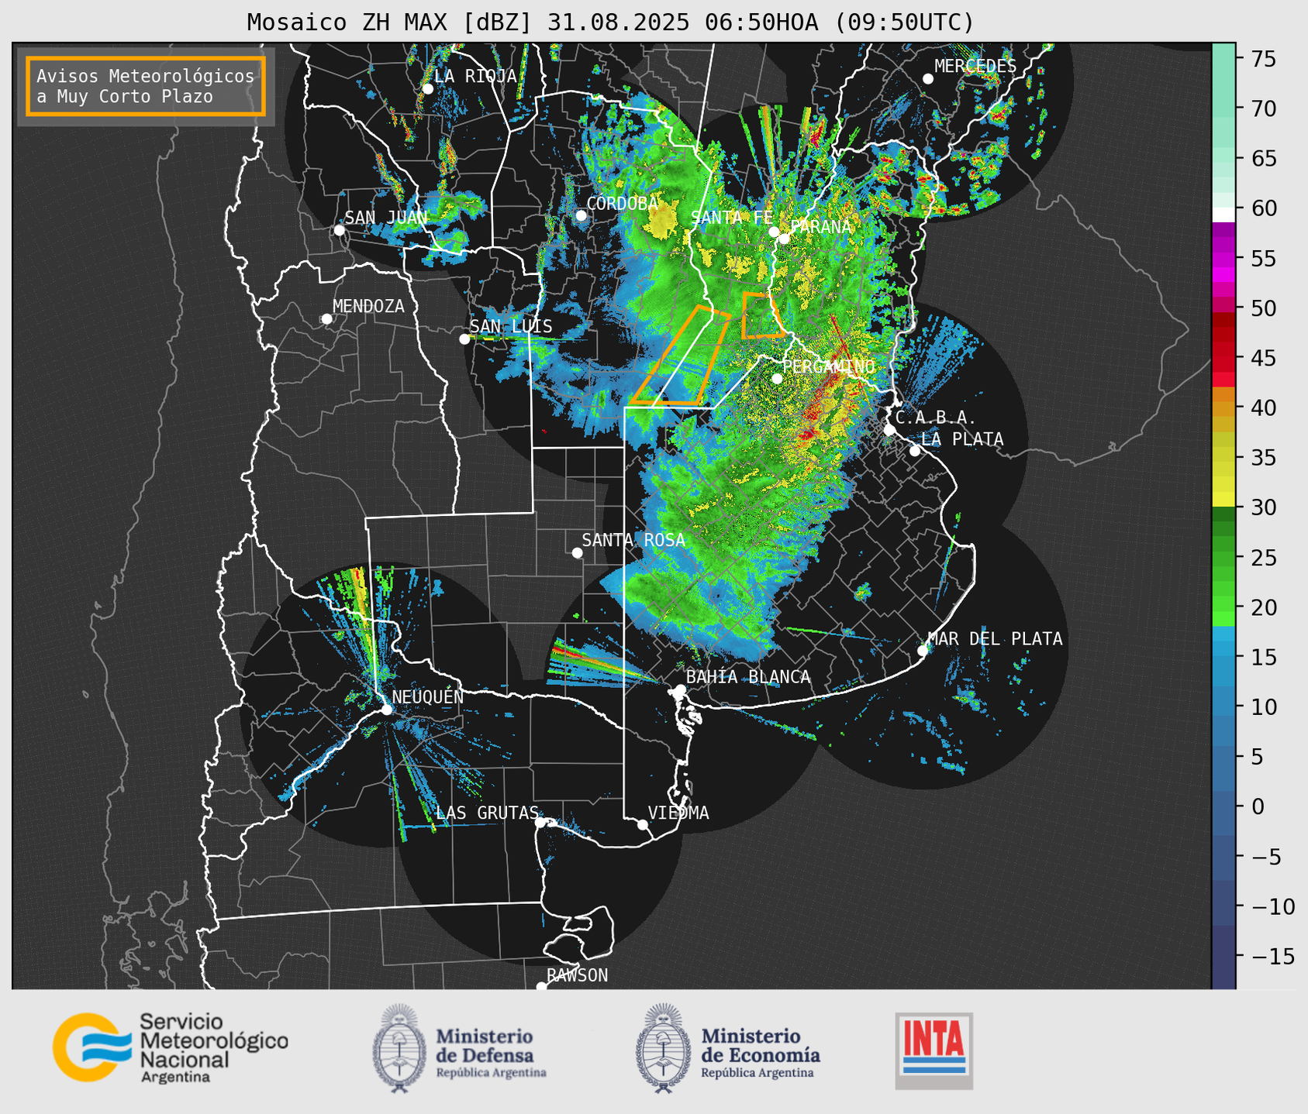The width and height of the screenshot is (1308, 1114).
Task: Click the −5 tick label on colorbar
Action: point(1267,856)
